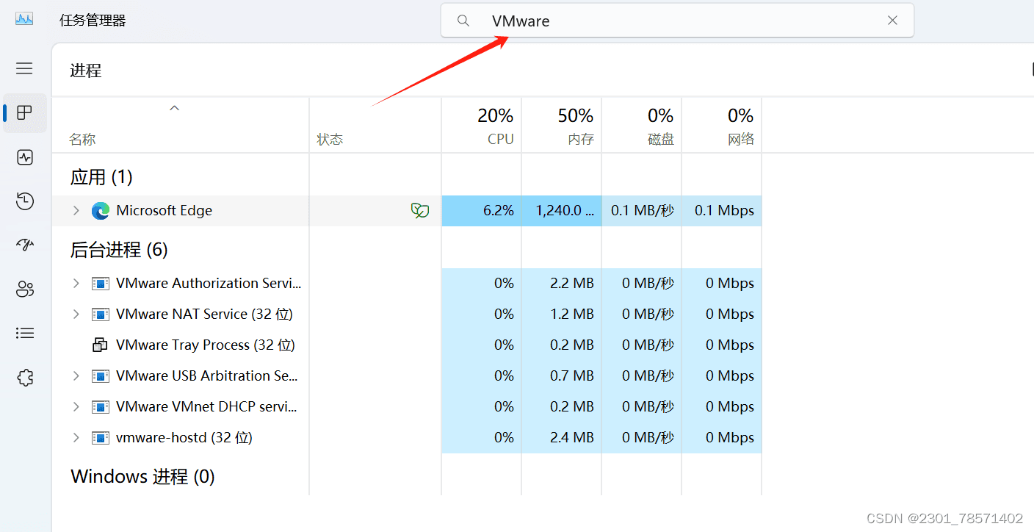Screen dimensions: 1034x532
Task: Expand VMware Authorization Service row
Action: point(76,284)
